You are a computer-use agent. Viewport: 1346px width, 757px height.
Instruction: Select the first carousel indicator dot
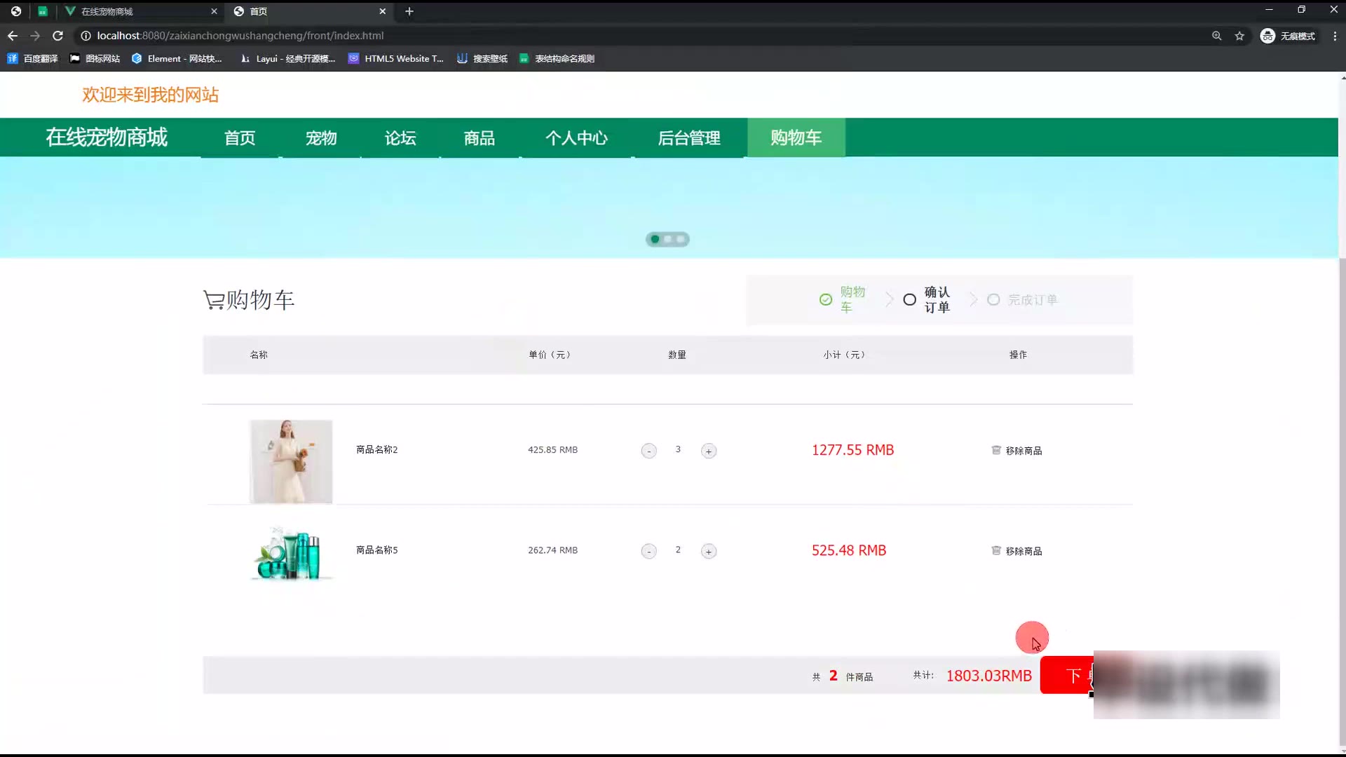655,240
